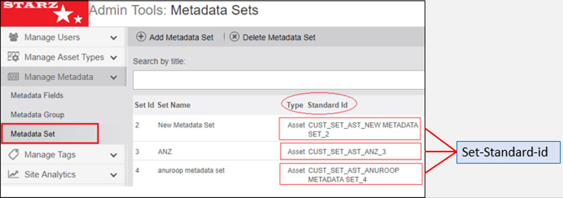Select the New Metadata Set row

278,128
